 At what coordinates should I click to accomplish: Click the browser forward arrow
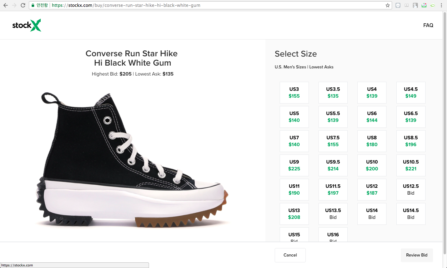point(14,5)
